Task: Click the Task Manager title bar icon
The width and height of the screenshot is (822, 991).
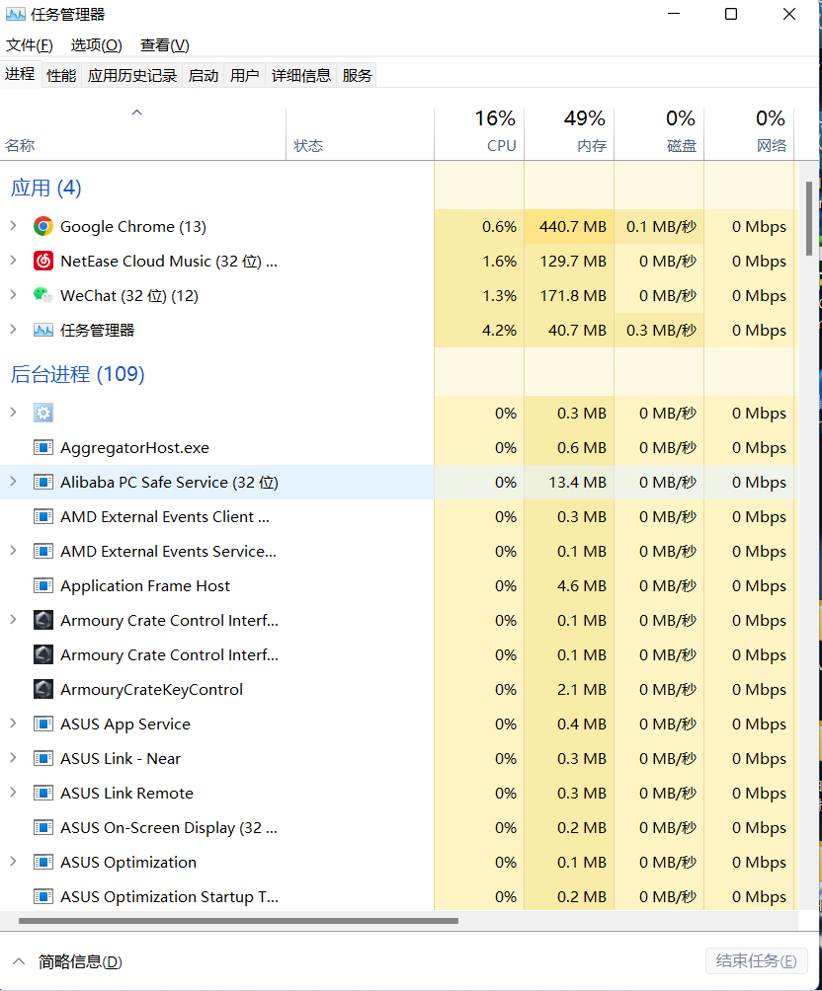Action: 15,14
